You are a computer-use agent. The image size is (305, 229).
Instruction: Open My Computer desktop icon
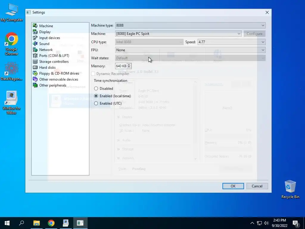point(12,12)
